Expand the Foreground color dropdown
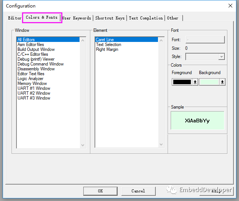The image size is (239, 201). click(195, 82)
